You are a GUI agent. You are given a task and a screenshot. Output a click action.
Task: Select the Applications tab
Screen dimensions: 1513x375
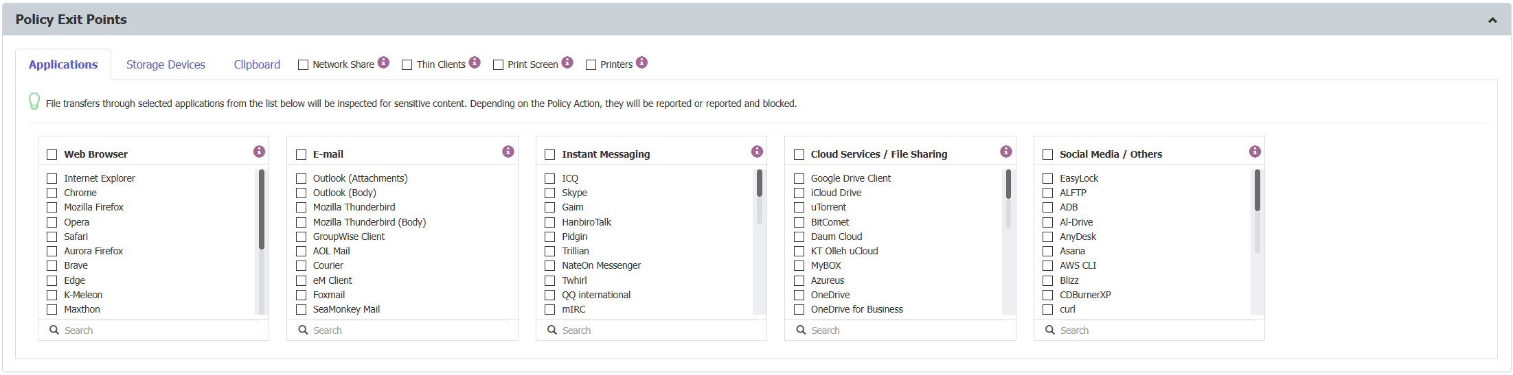point(63,64)
